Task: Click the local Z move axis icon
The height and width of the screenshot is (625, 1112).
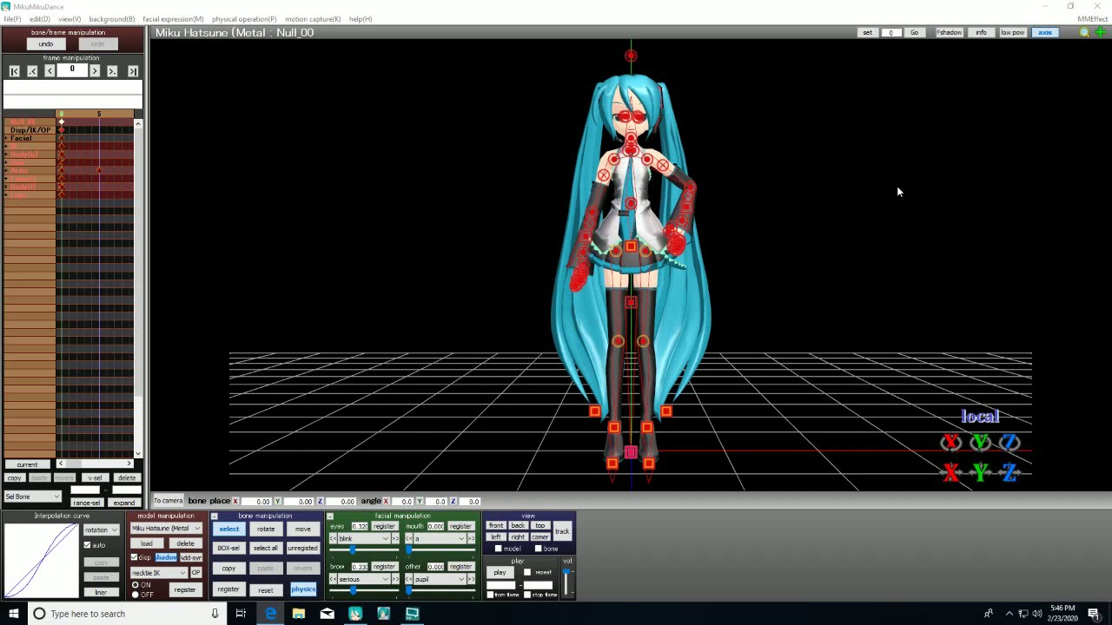Action: pos(1009,472)
